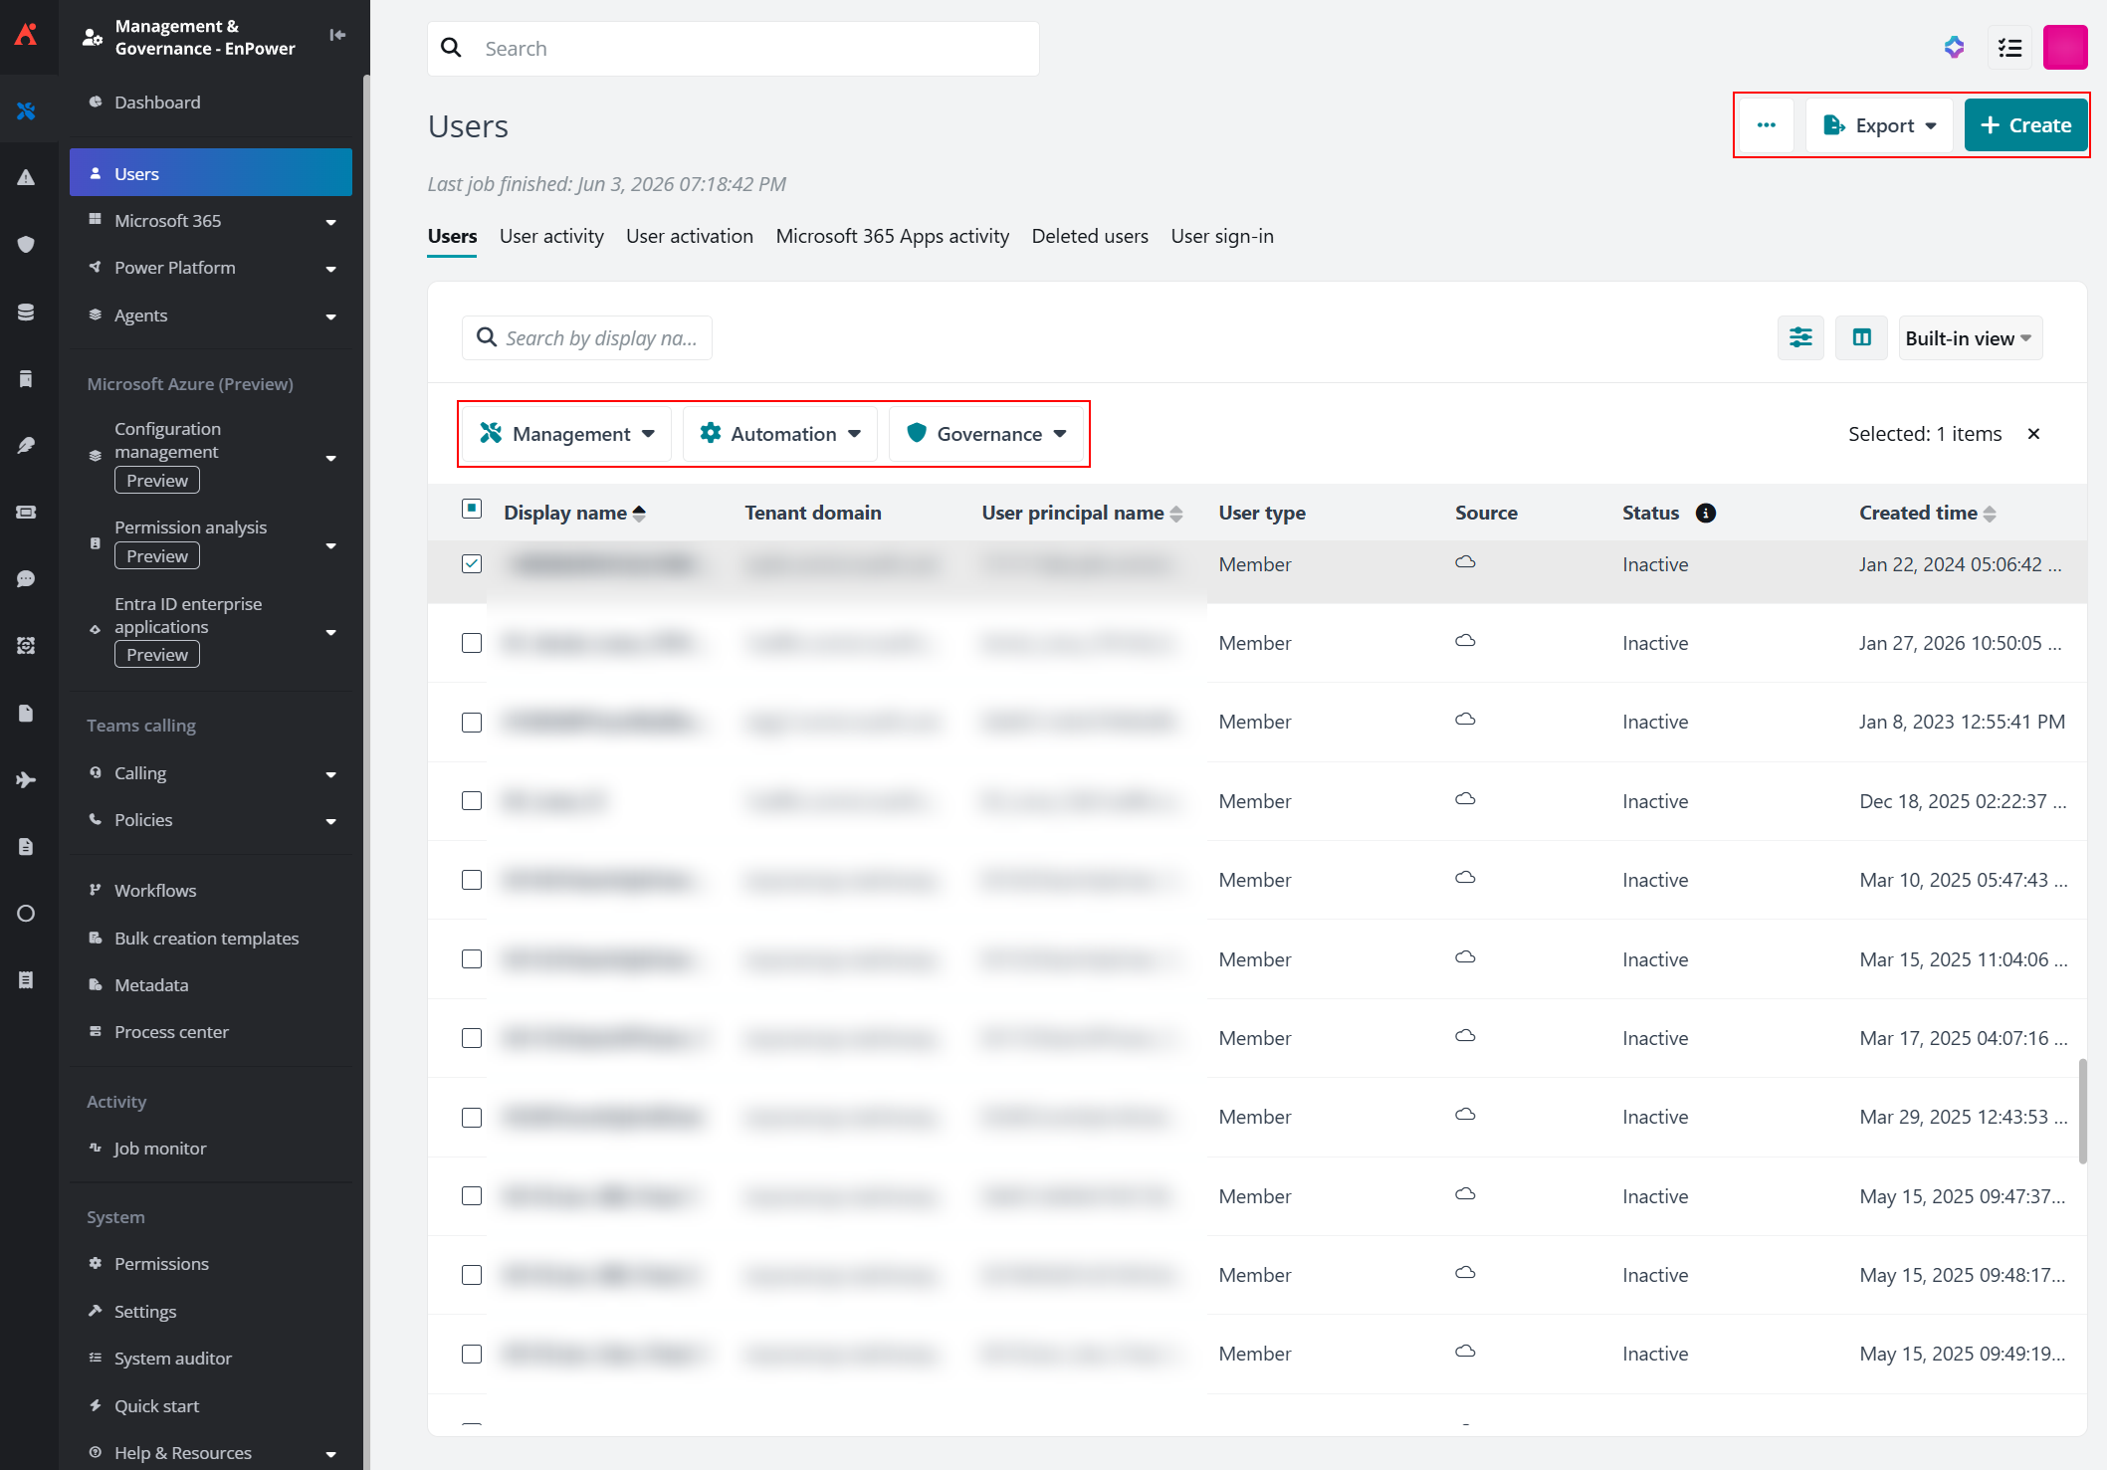Open the ticket icon in left rail
This screenshot has width=2107, height=1470.
27,512
